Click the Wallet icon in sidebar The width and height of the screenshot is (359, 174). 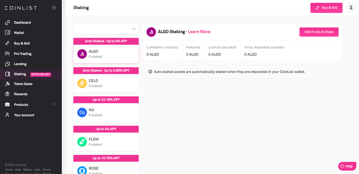[7, 33]
